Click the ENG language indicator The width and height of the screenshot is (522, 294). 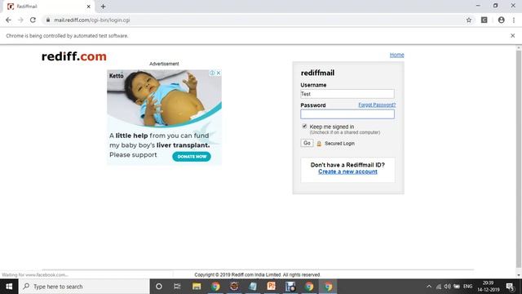467,287
